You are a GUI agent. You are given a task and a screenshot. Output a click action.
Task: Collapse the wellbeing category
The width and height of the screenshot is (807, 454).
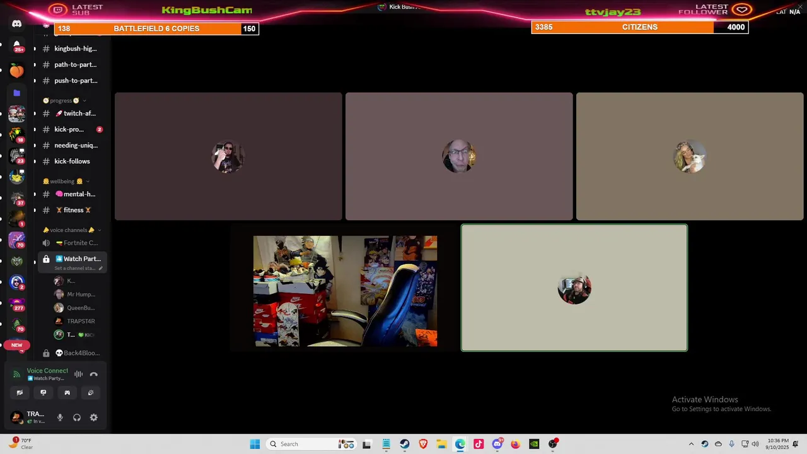click(66, 181)
